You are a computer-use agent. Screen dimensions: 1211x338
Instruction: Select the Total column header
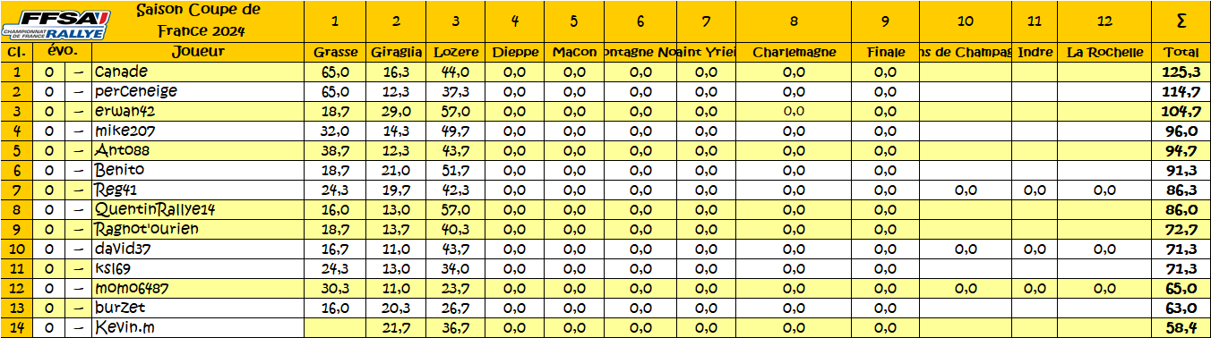coord(1179,53)
